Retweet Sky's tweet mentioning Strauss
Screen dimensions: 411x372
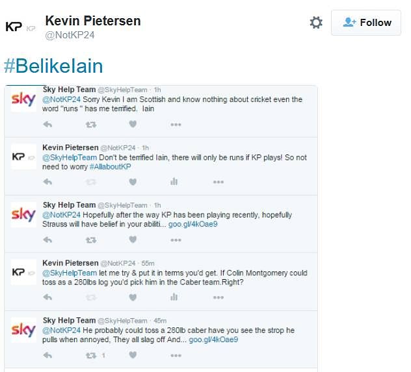[91, 240]
